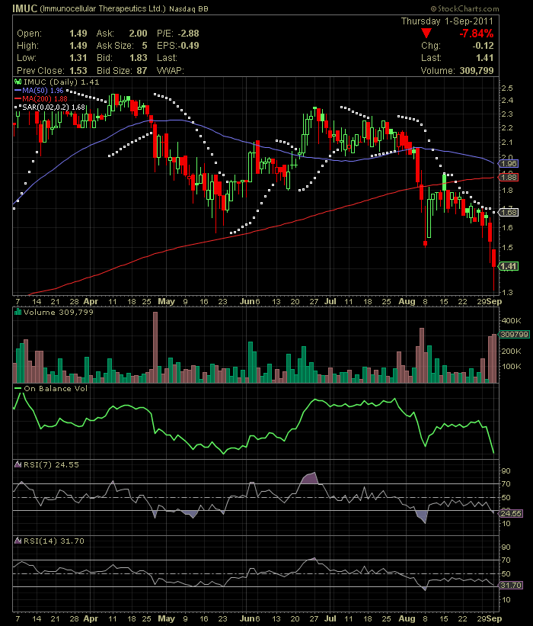
Task: Click the May label on price chart axis
Action: pos(166,301)
